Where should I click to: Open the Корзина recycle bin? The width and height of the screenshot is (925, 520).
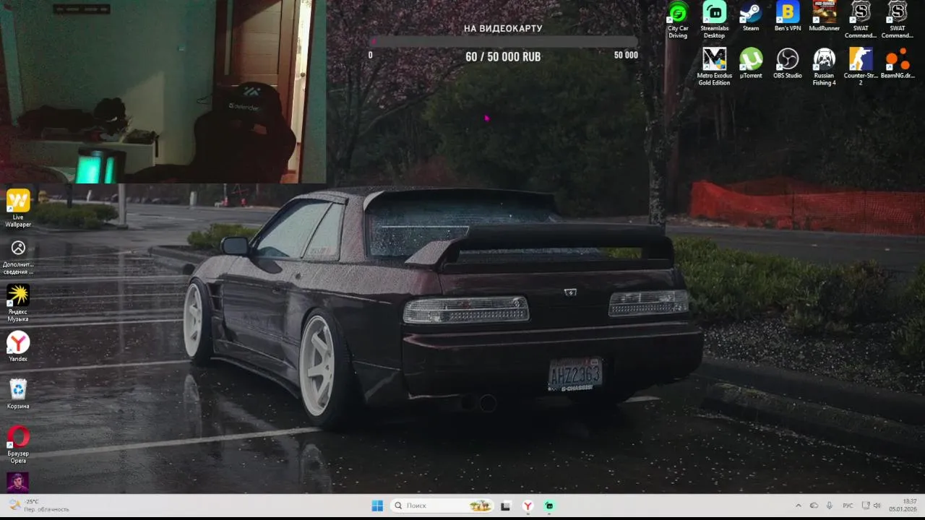18,394
